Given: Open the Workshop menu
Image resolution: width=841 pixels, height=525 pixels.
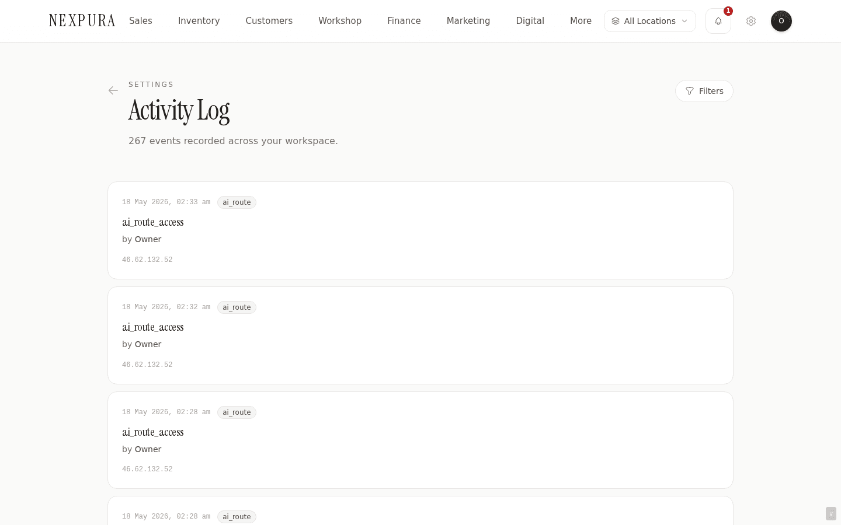Looking at the screenshot, I should click(340, 21).
